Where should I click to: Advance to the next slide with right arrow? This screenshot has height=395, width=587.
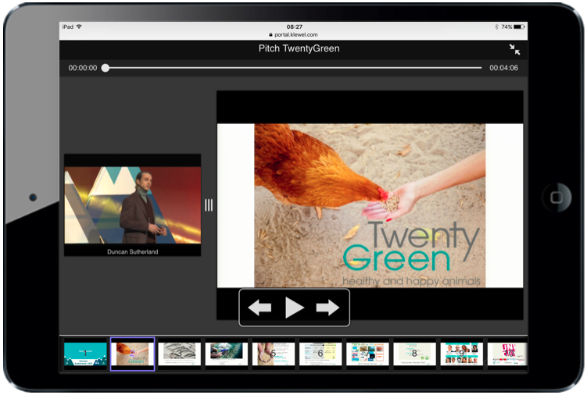coord(328,308)
